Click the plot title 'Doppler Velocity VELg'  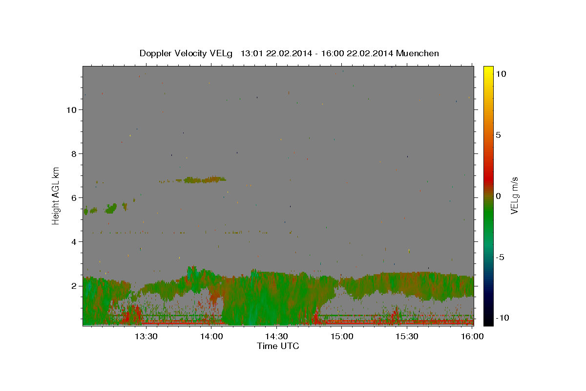pyautogui.click(x=187, y=53)
